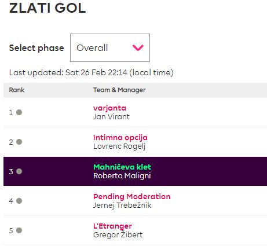Screen dimensions: 267x246
Task: Click the pink chevron arrow in phase selector
Action: tap(138, 47)
